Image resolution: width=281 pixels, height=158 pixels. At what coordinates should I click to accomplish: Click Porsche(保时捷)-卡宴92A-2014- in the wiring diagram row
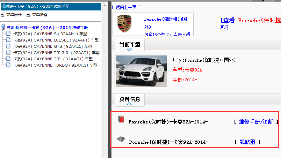pyautogui.click(x=169, y=142)
